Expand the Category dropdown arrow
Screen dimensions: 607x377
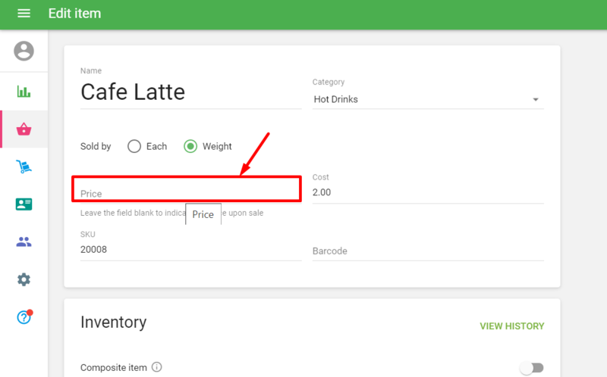click(535, 100)
